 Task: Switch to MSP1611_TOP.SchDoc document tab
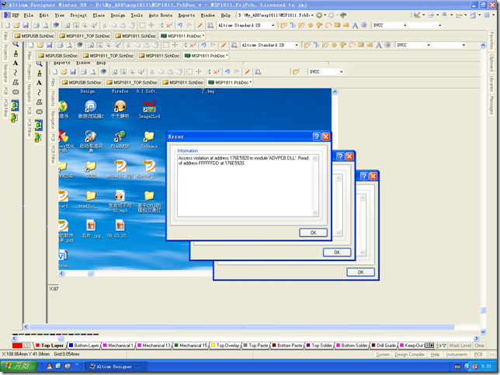tap(85, 36)
